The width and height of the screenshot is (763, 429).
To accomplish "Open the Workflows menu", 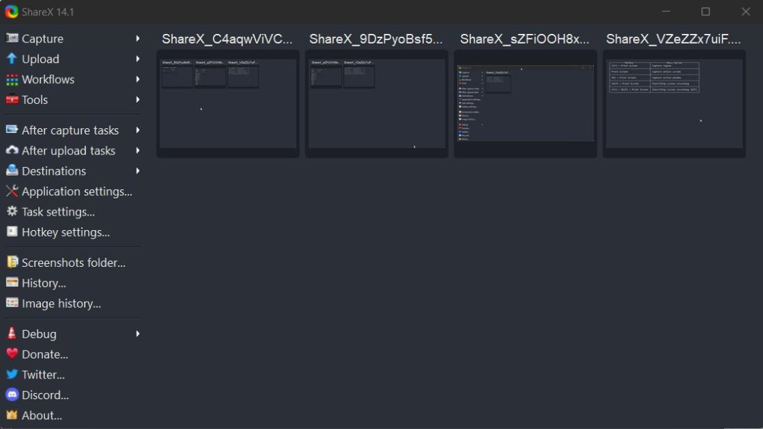I will [x=73, y=79].
